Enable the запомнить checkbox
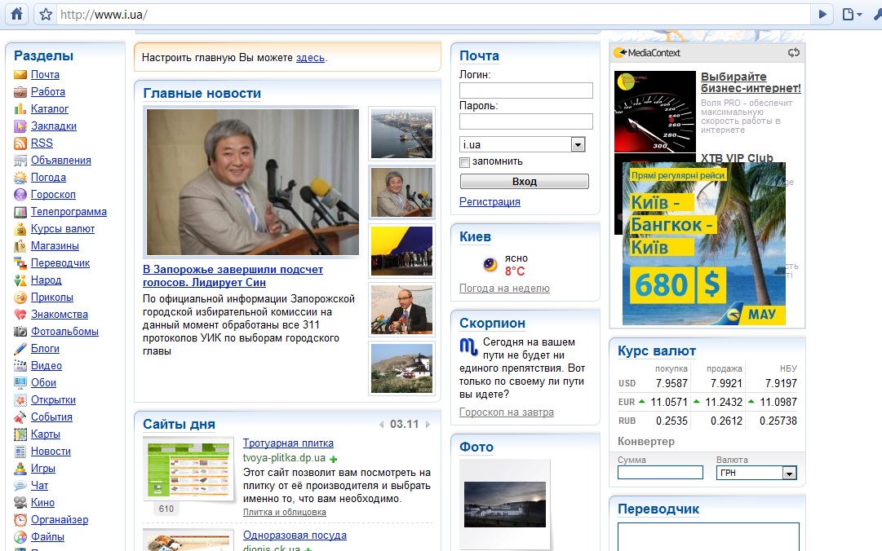The width and height of the screenshot is (882, 551). pos(465,162)
